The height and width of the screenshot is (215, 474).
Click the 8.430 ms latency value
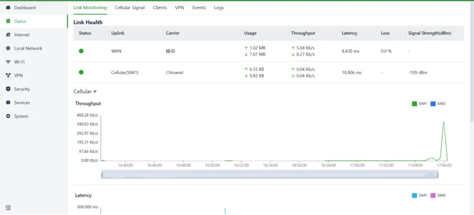point(351,51)
